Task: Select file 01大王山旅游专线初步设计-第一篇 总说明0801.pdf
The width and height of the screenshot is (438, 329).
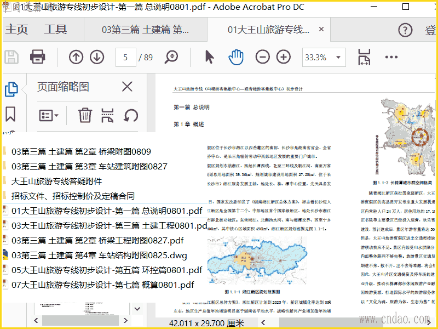Action: [x=106, y=211]
